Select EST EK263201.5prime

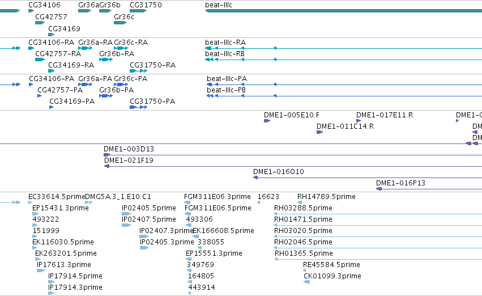[37, 259]
